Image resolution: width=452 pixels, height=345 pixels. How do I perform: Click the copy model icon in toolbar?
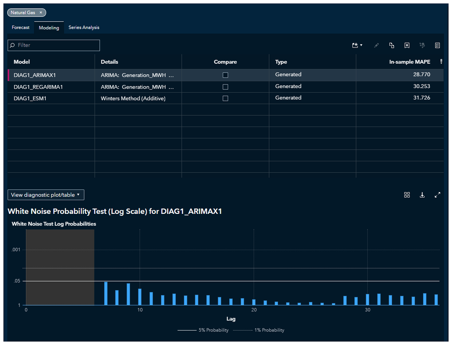click(392, 45)
